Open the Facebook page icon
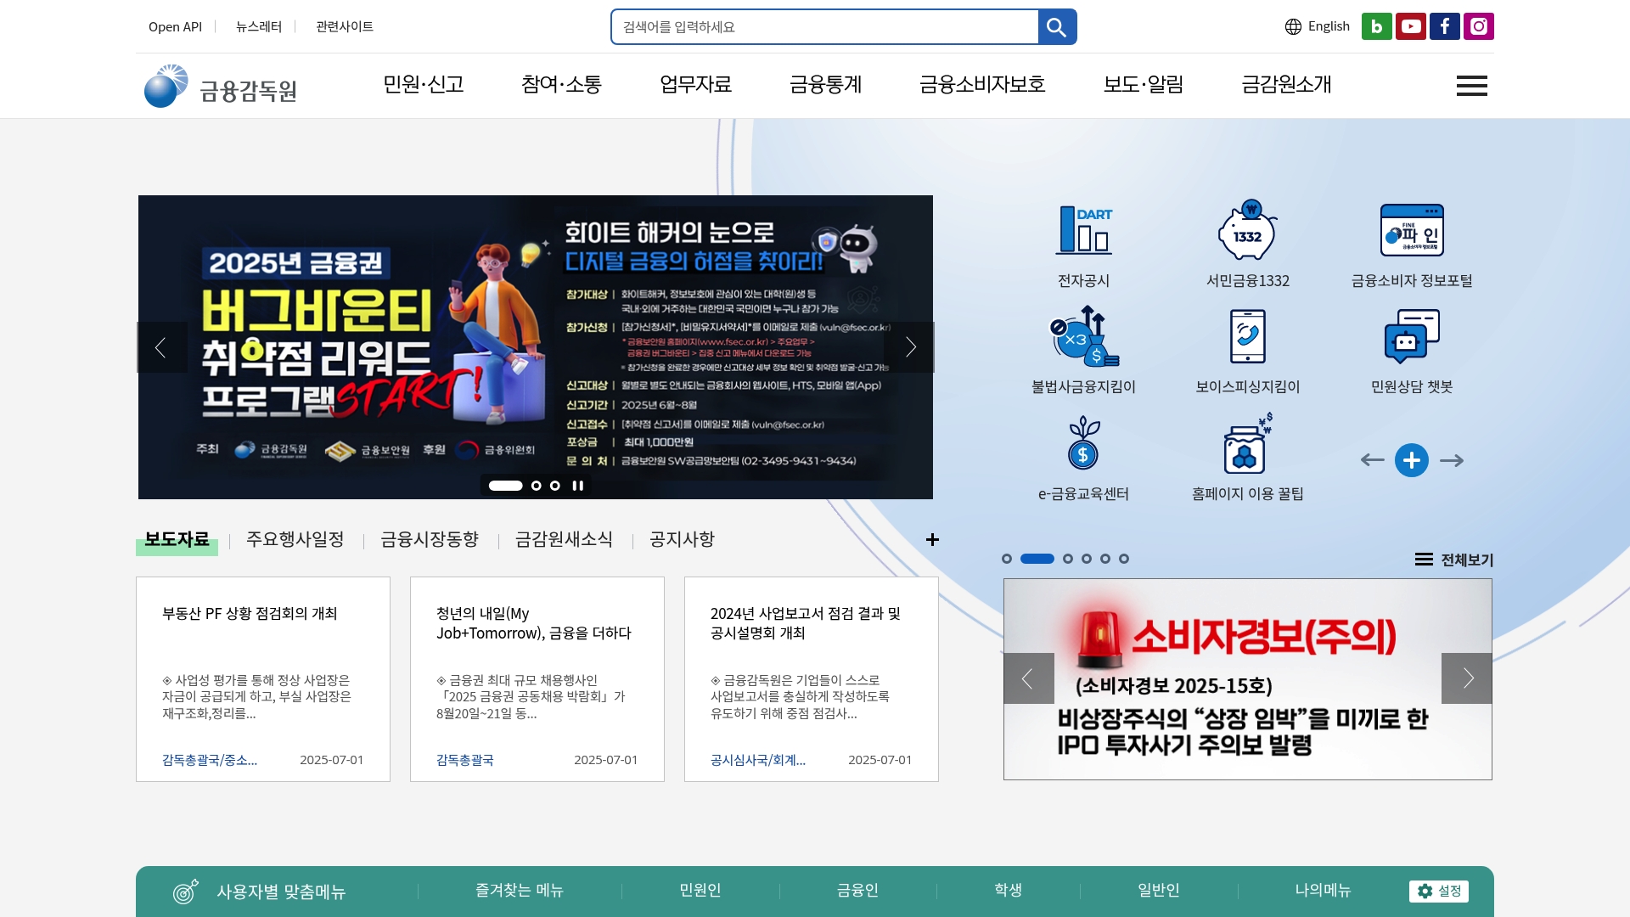This screenshot has width=1630, height=917. coord(1444,26)
